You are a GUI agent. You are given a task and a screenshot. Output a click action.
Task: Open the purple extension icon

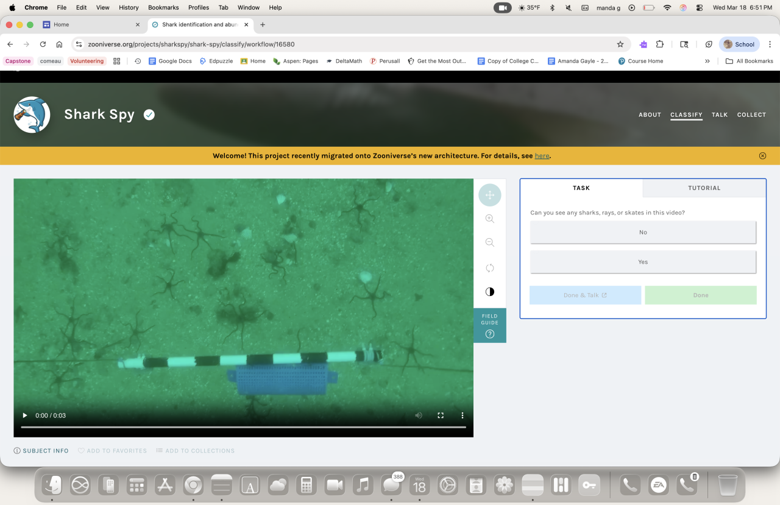click(x=643, y=44)
